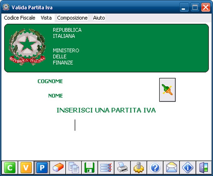Open the gear settings icon

click(x=139, y=168)
